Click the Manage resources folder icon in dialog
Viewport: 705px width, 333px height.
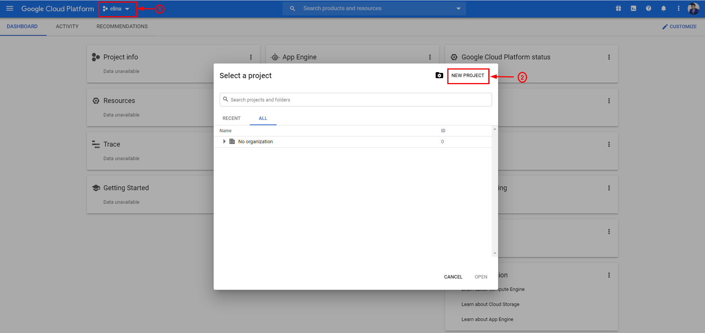[439, 75]
